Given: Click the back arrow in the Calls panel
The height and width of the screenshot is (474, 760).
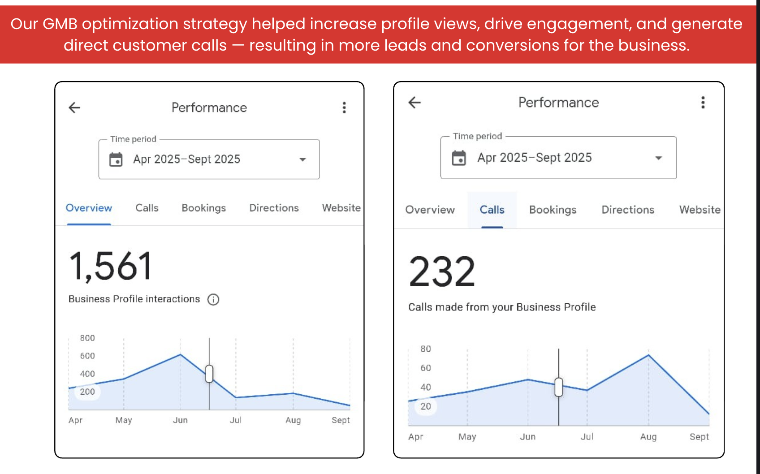Looking at the screenshot, I should click(415, 103).
